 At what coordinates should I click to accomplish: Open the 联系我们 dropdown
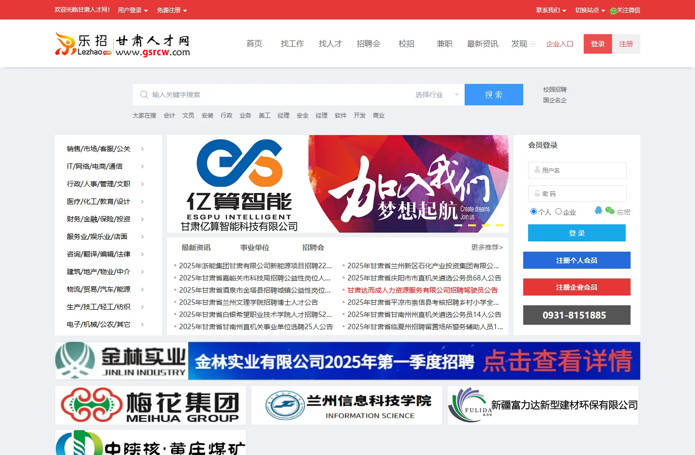pos(551,10)
